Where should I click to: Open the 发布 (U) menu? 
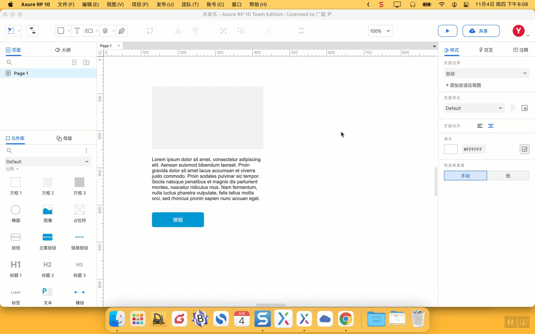pyautogui.click(x=165, y=4)
